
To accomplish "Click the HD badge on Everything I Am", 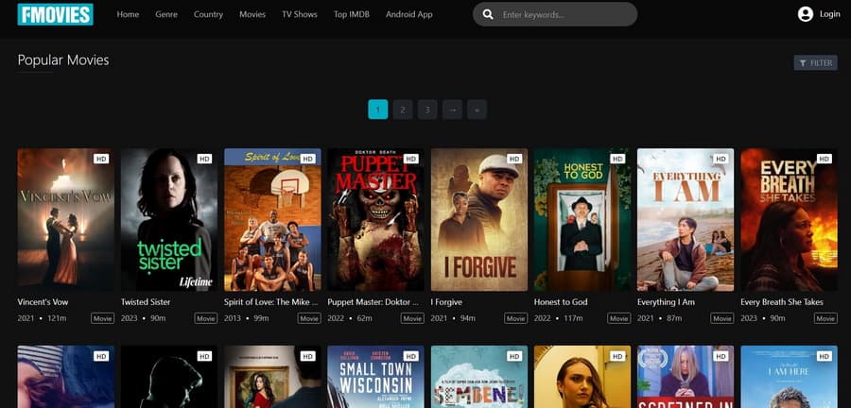I will click(721, 159).
